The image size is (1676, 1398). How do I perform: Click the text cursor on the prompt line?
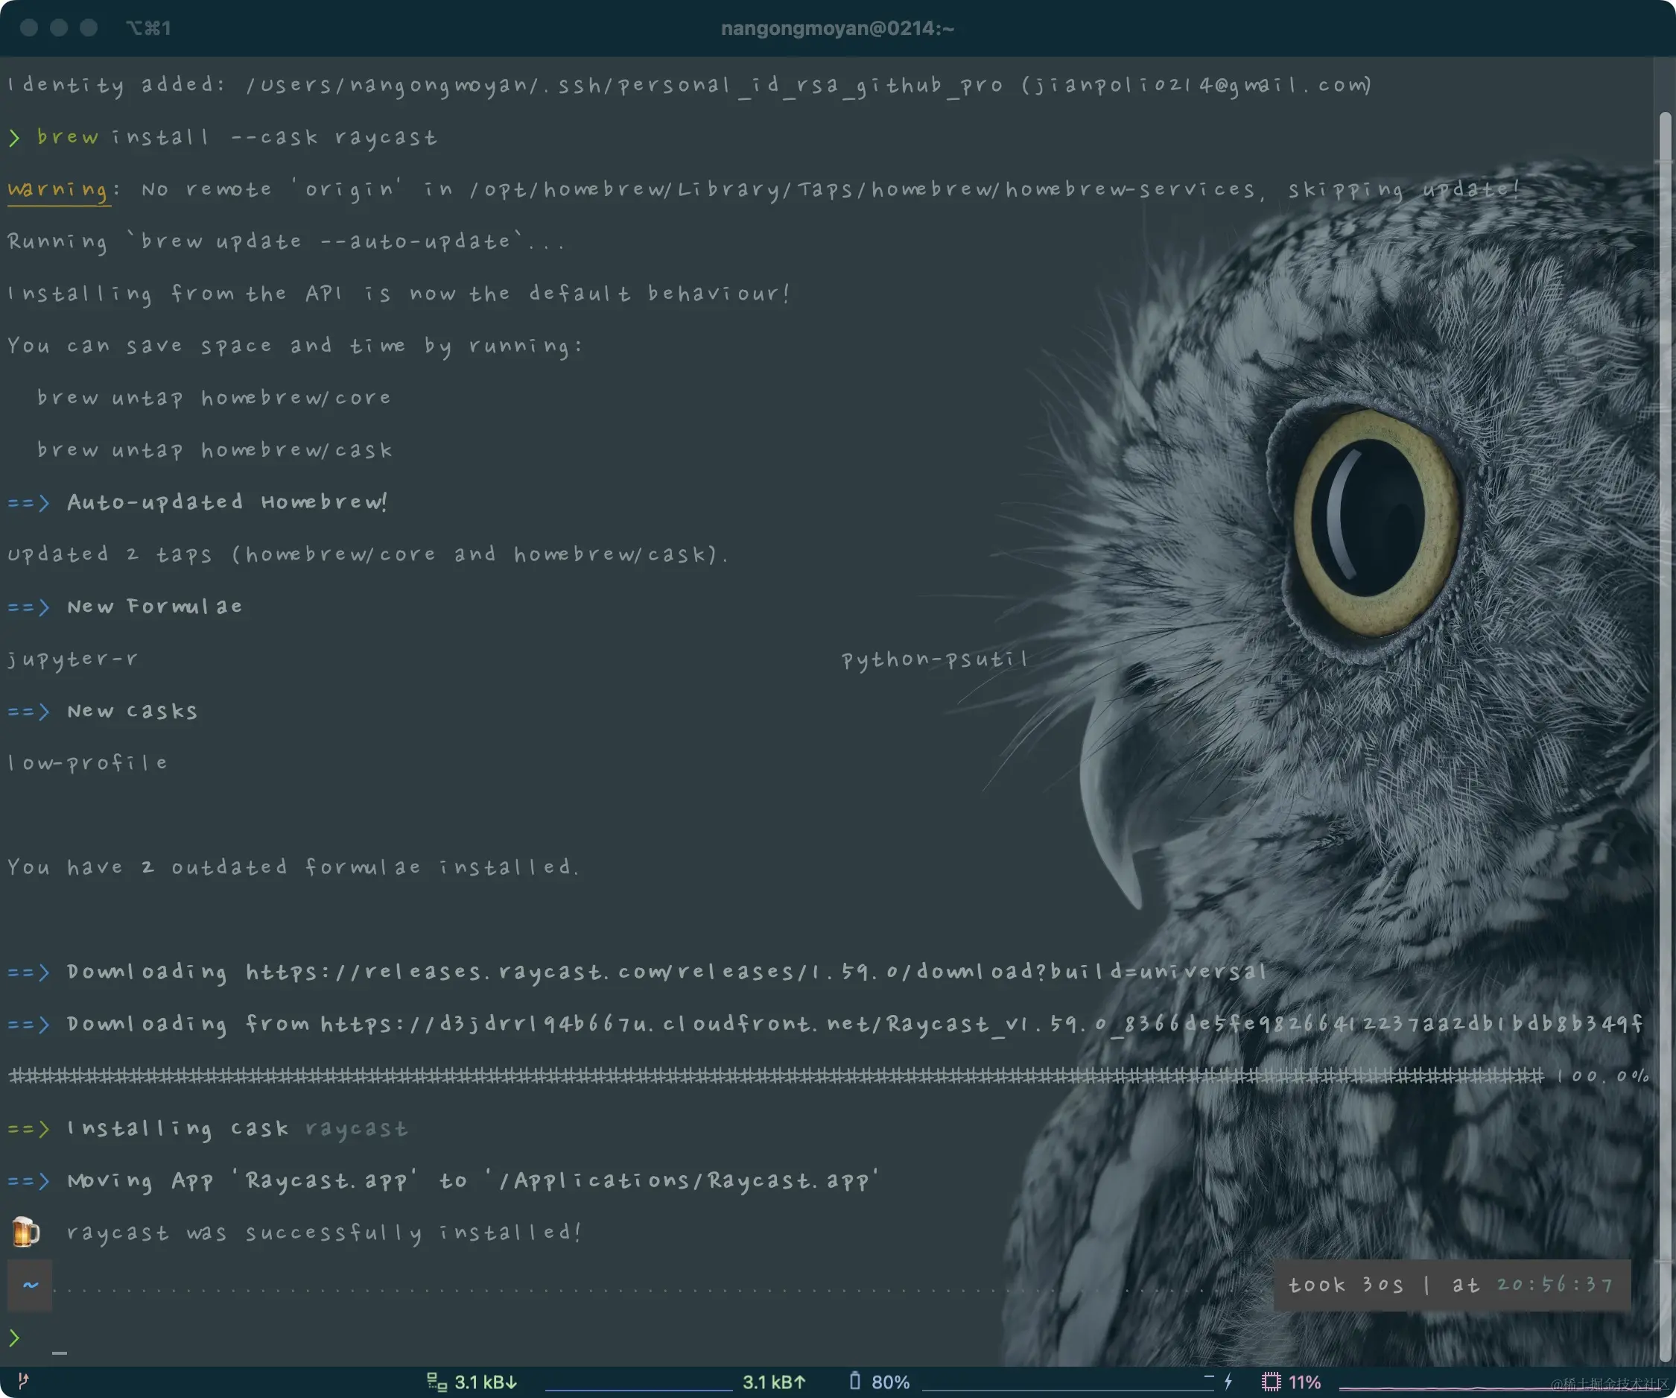[60, 1353]
